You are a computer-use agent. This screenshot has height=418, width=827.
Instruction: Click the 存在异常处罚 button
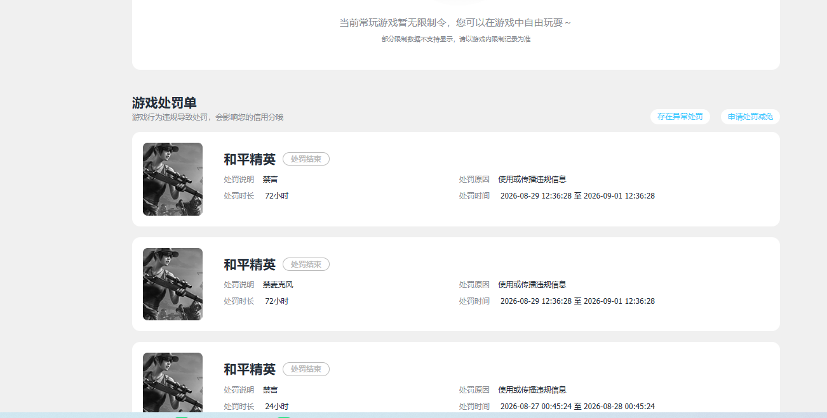680,117
